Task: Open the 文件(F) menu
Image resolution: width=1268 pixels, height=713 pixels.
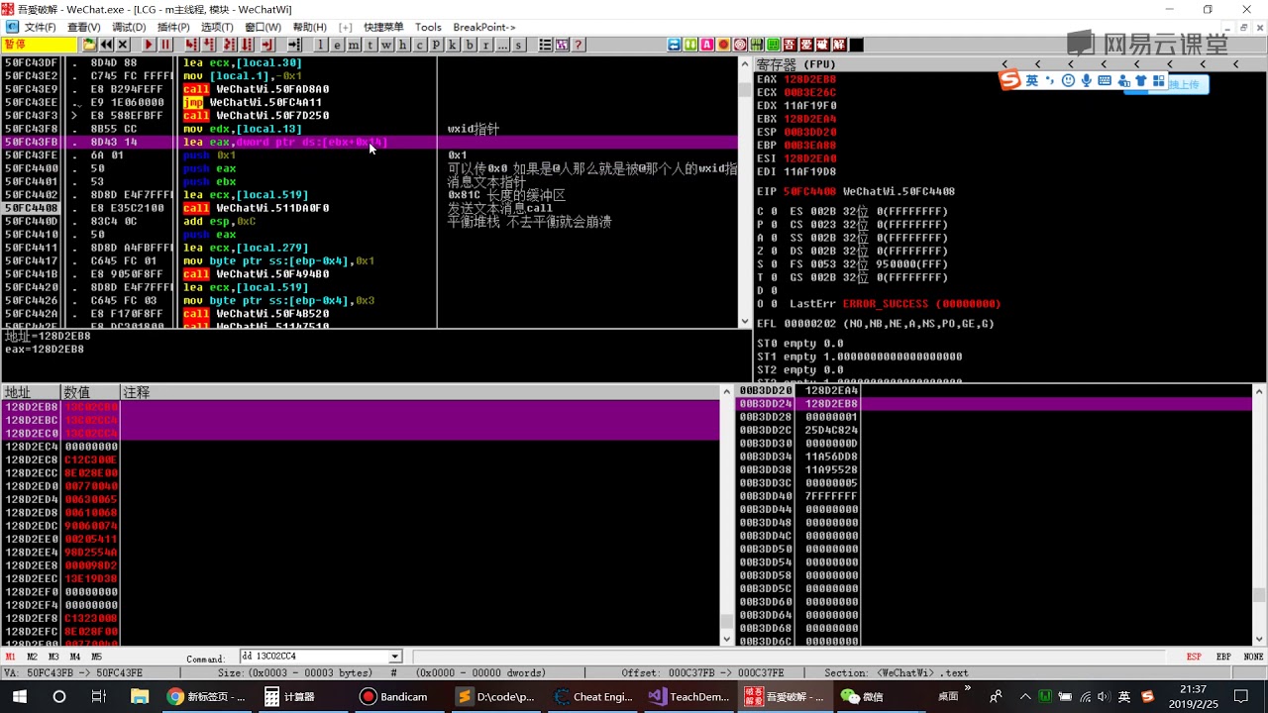Action: coord(40,27)
